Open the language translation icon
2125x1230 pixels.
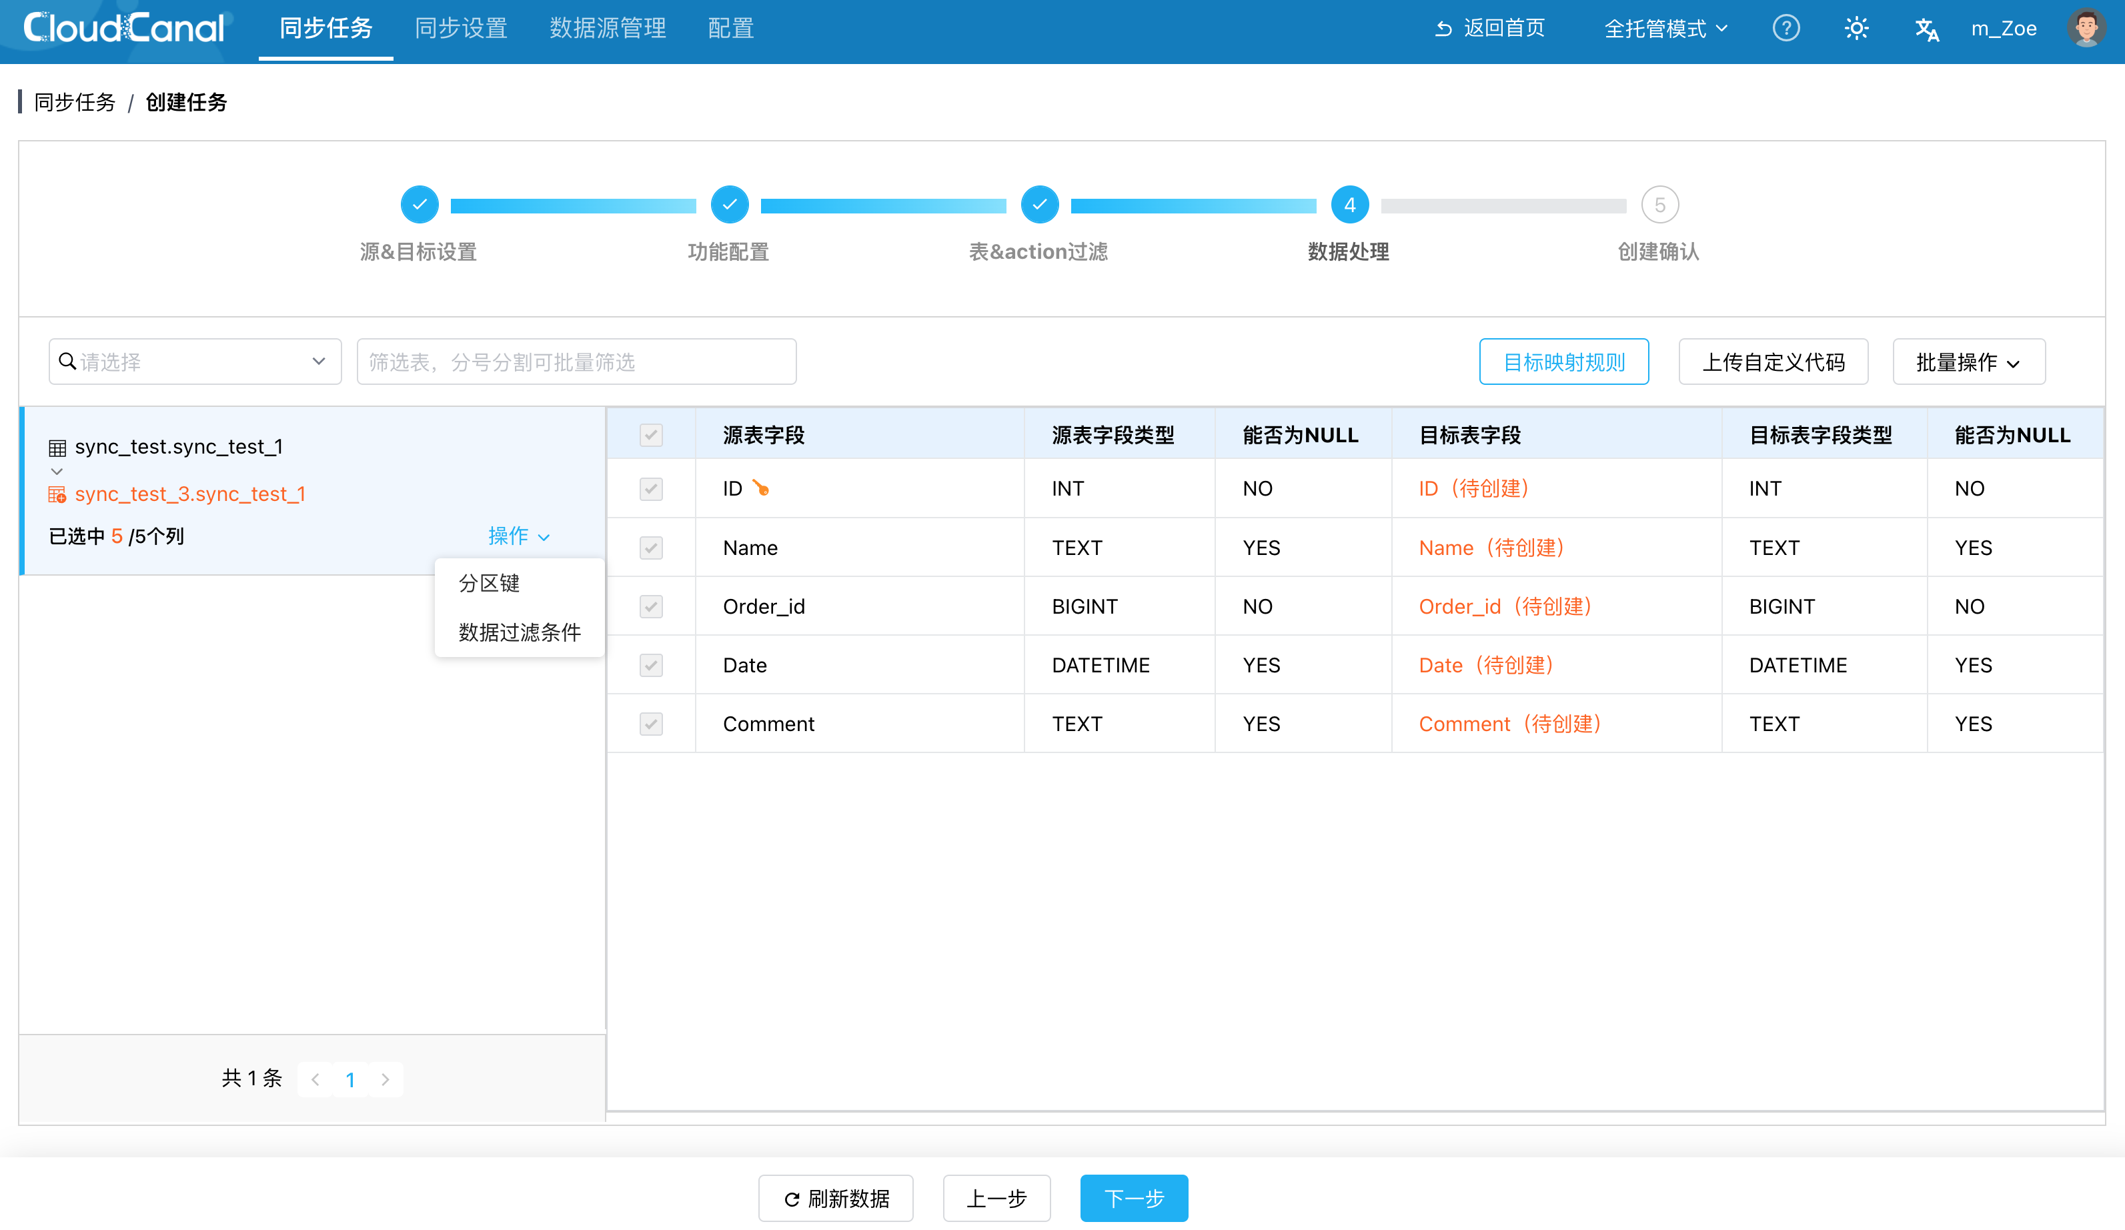(x=1926, y=28)
